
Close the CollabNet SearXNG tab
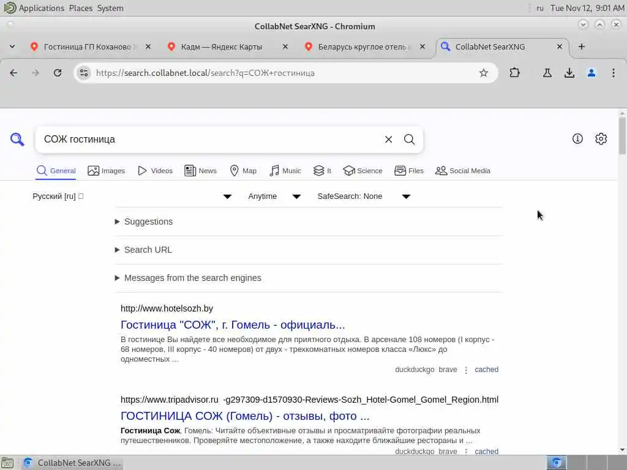tap(560, 47)
